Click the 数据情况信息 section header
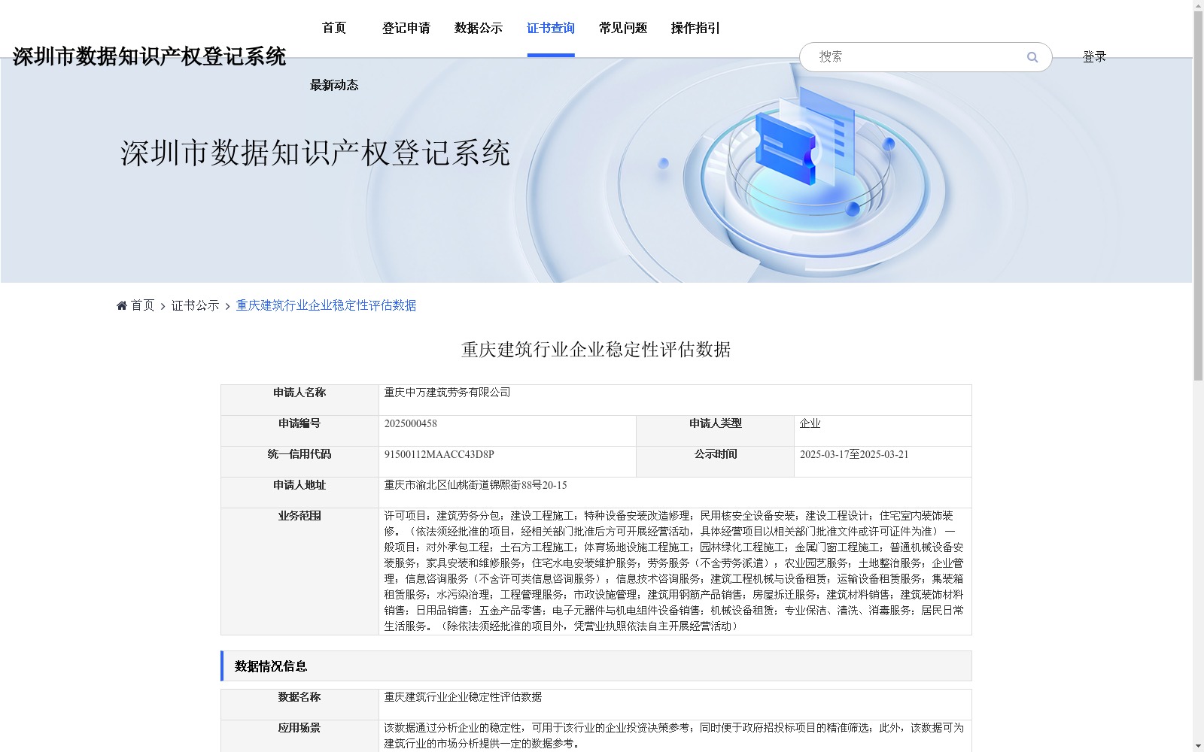 pos(596,666)
